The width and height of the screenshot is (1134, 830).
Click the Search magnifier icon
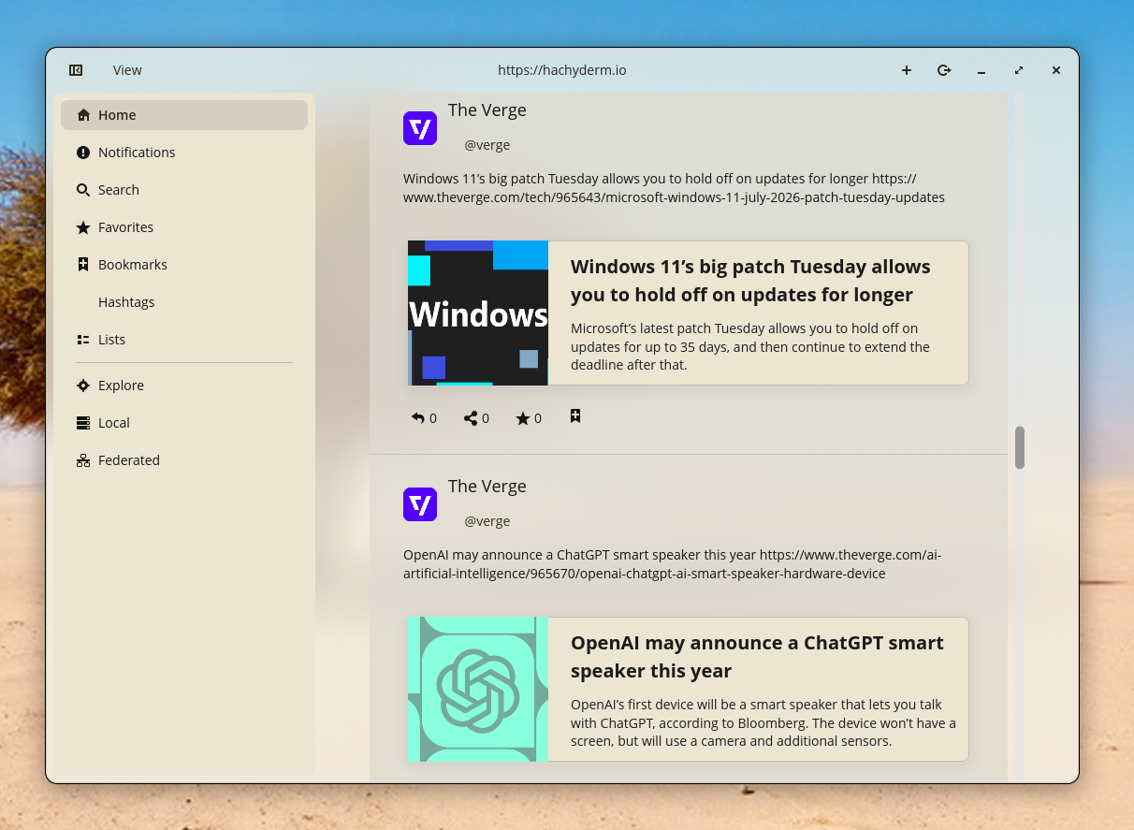tap(83, 190)
